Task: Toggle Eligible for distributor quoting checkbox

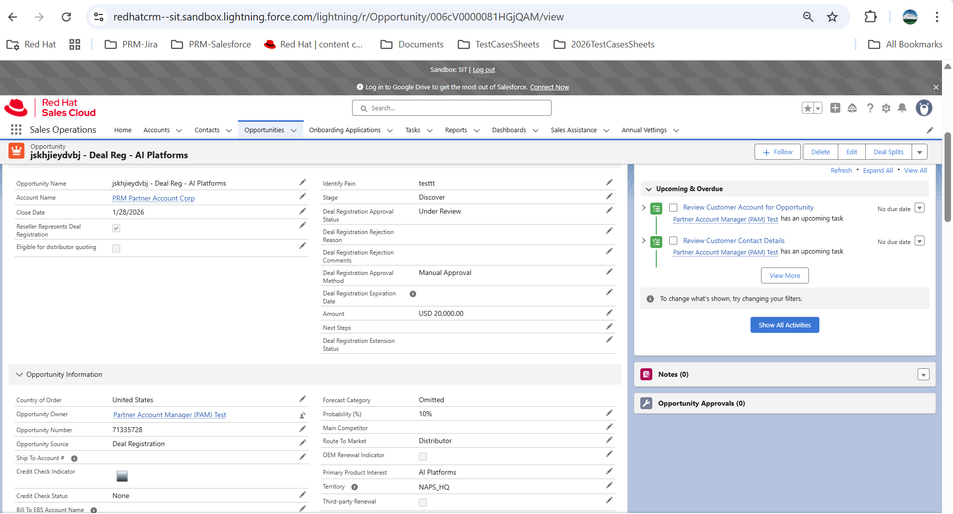Action: pos(116,249)
